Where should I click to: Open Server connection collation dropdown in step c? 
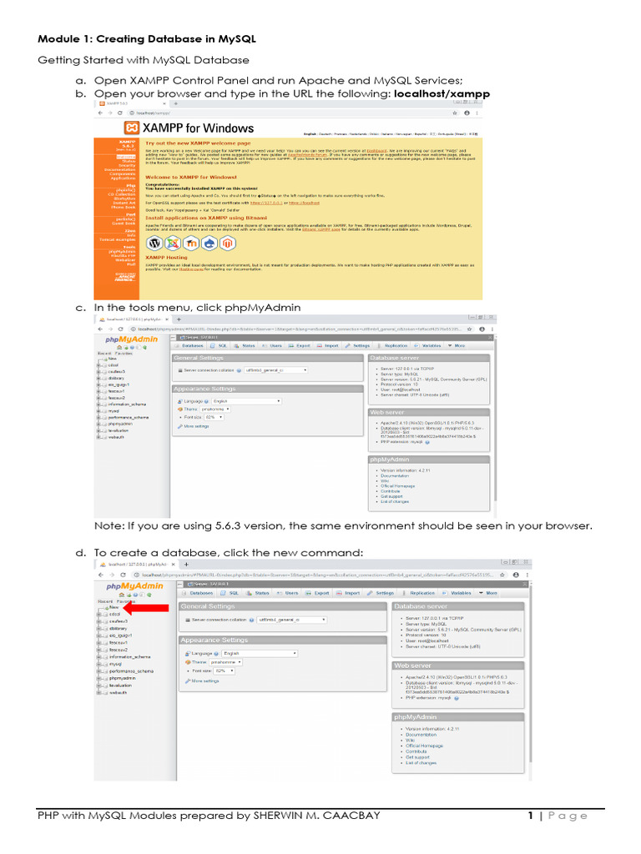[275, 370]
